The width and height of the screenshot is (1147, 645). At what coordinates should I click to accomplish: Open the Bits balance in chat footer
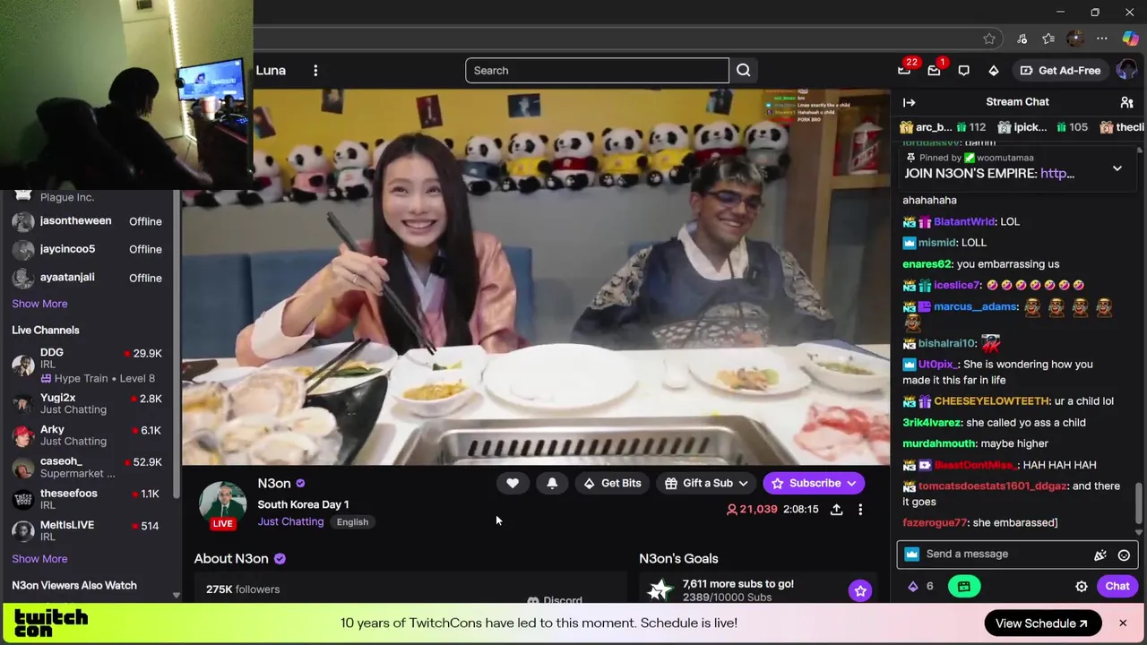tap(921, 586)
